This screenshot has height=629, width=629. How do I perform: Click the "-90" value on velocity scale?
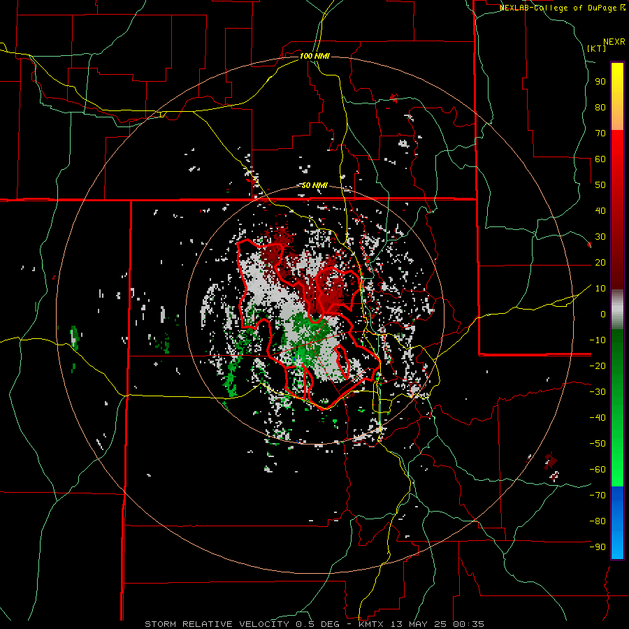(598, 547)
